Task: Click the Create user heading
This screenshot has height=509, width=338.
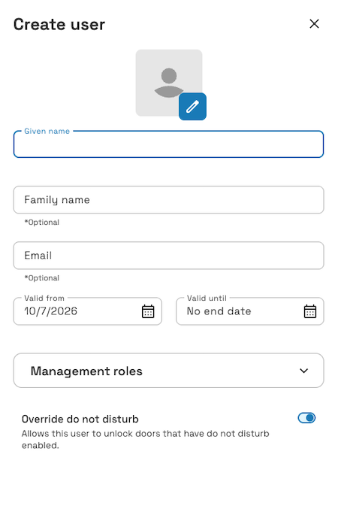Action: tap(59, 24)
